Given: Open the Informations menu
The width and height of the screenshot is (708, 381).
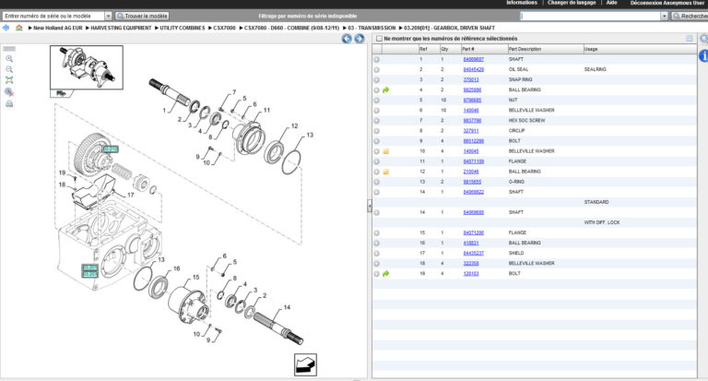Looking at the screenshot, I should pos(522,3).
